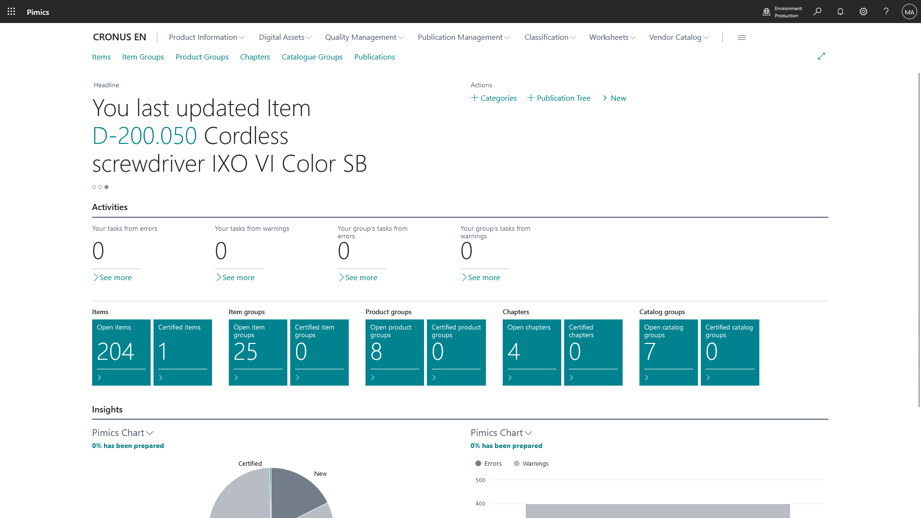Open the Catalogue Groups tab

312,57
